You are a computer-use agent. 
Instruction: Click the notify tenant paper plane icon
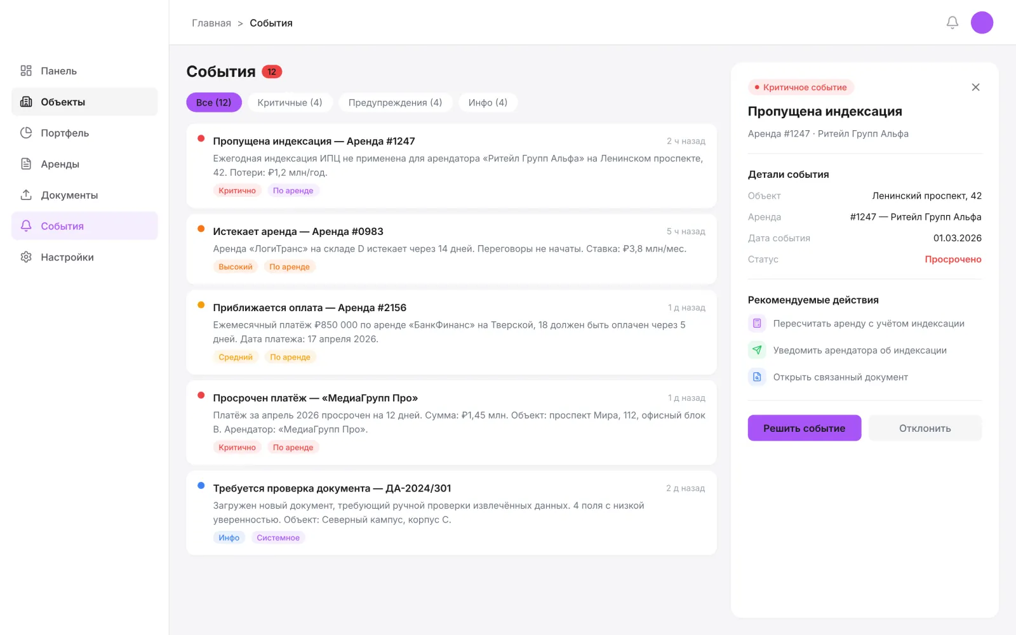pyautogui.click(x=757, y=350)
